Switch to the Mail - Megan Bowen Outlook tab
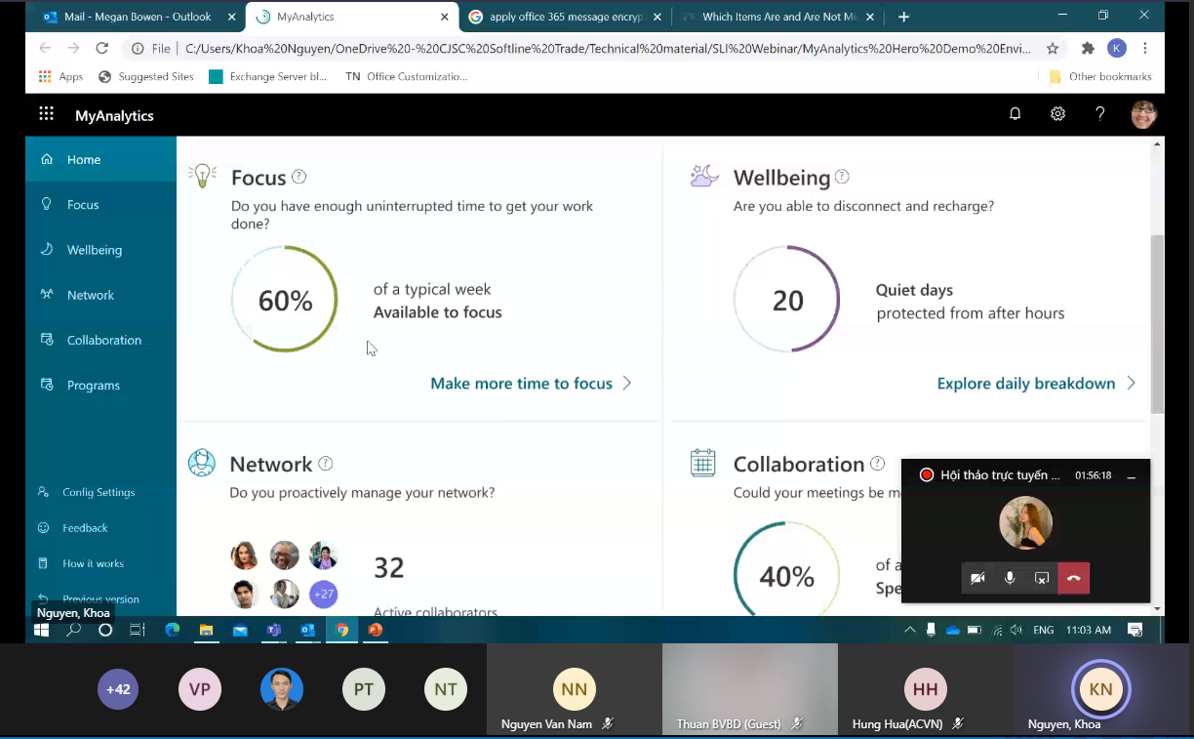1194x739 pixels. point(139,17)
